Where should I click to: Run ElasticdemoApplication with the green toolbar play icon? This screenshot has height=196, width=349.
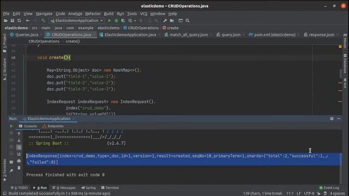[109, 21]
